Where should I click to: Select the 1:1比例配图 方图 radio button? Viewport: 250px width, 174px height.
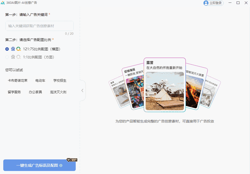7,57
